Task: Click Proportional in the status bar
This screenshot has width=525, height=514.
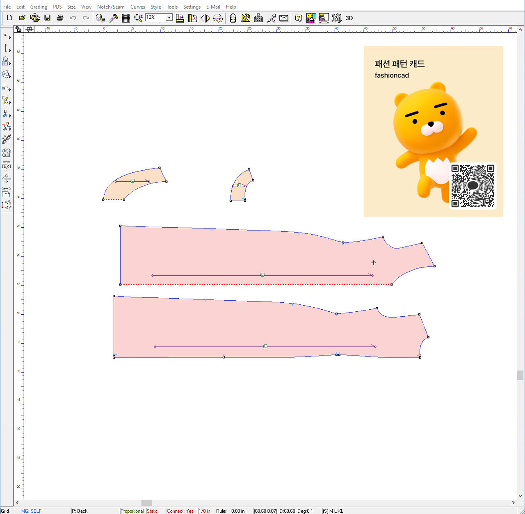Action: (x=132, y=511)
